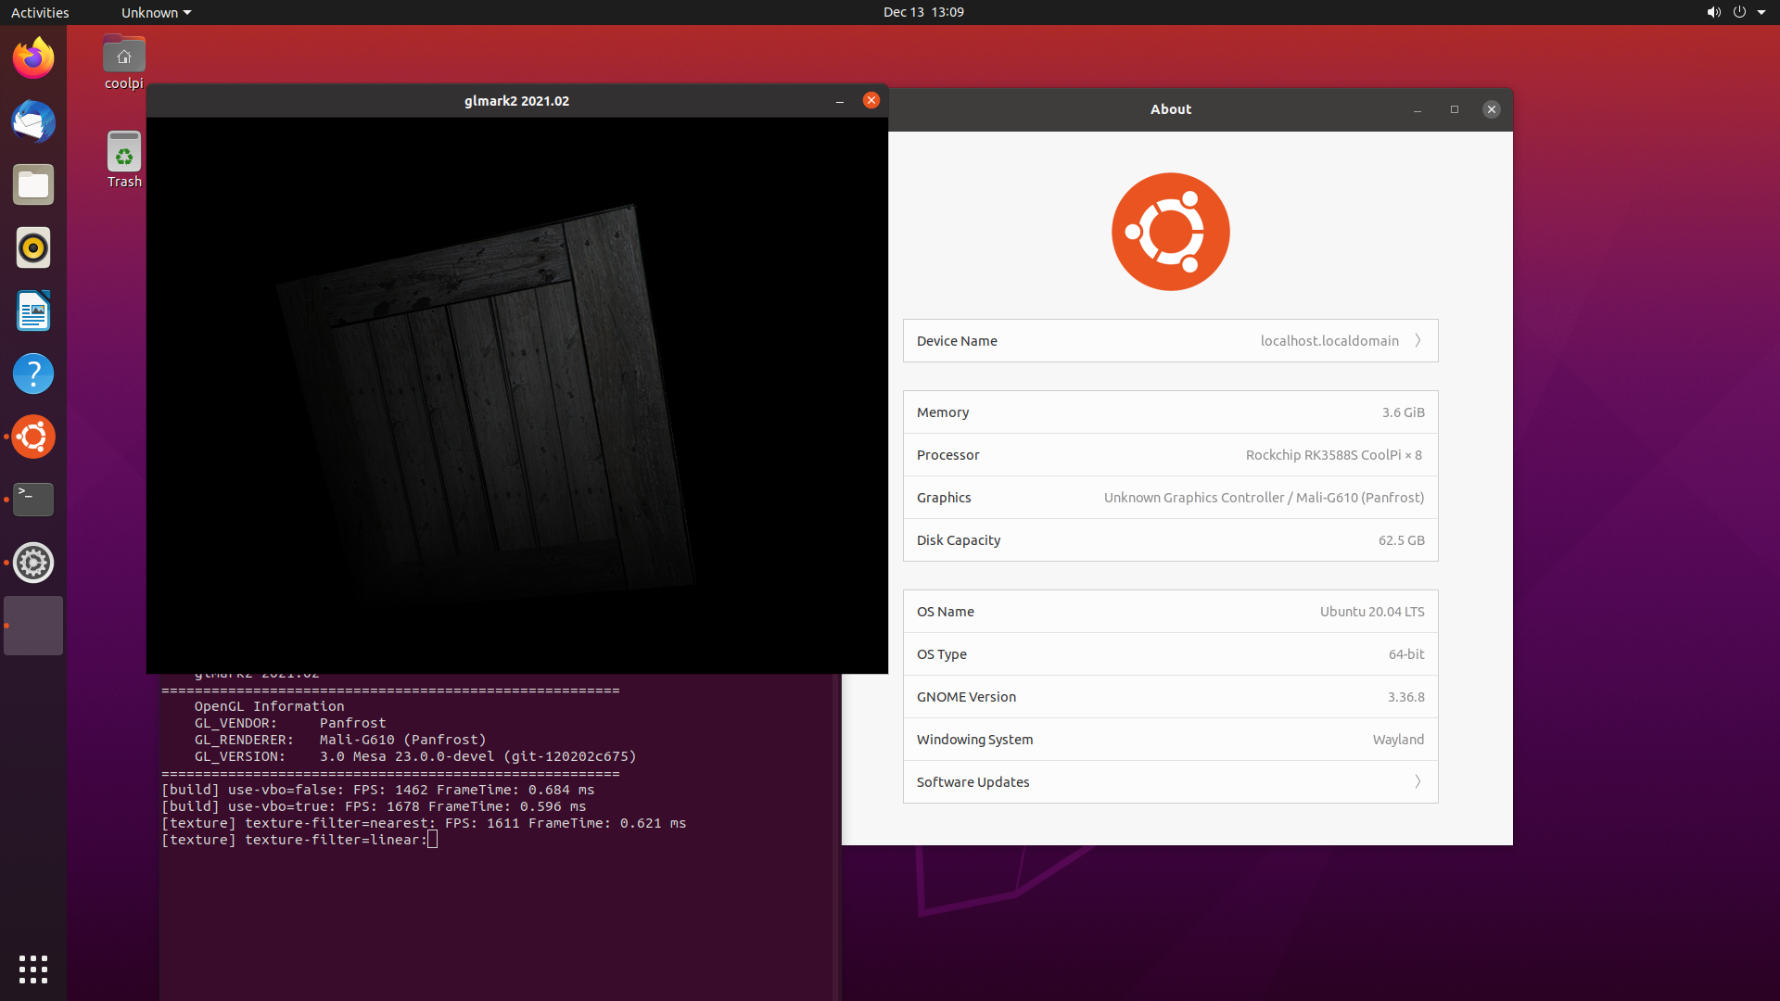This screenshot has width=1780, height=1001.
Task: Click the GL_RENDERER line in terminal
Action: click(340, 740)
